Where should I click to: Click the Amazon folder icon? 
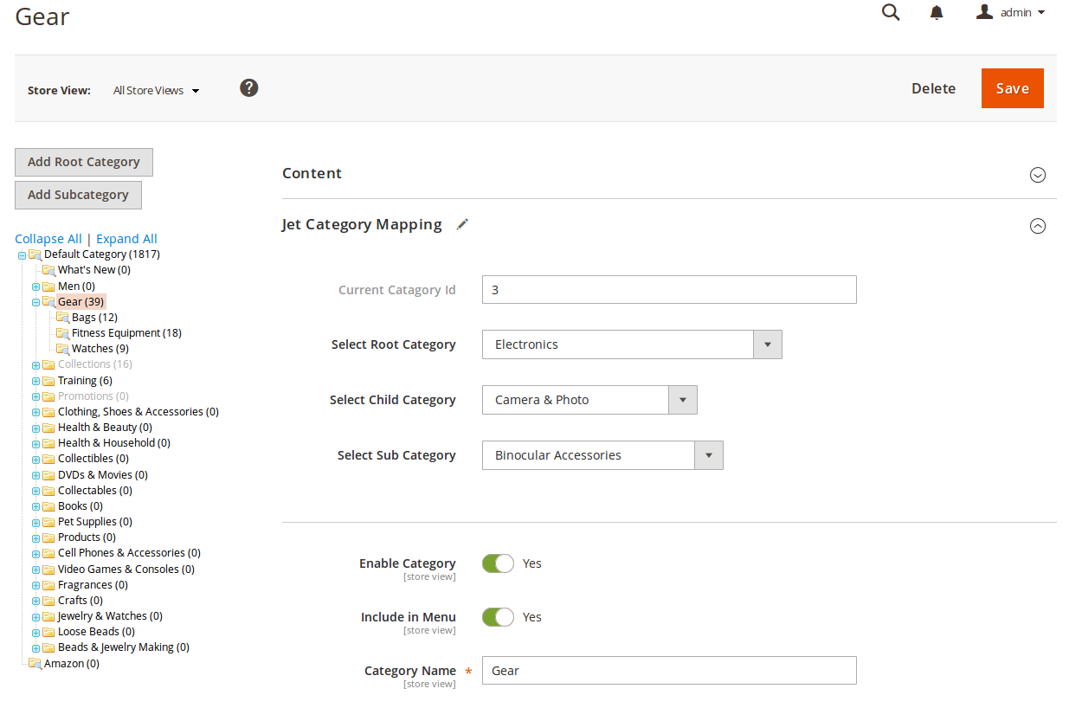[x=35, y=664]
